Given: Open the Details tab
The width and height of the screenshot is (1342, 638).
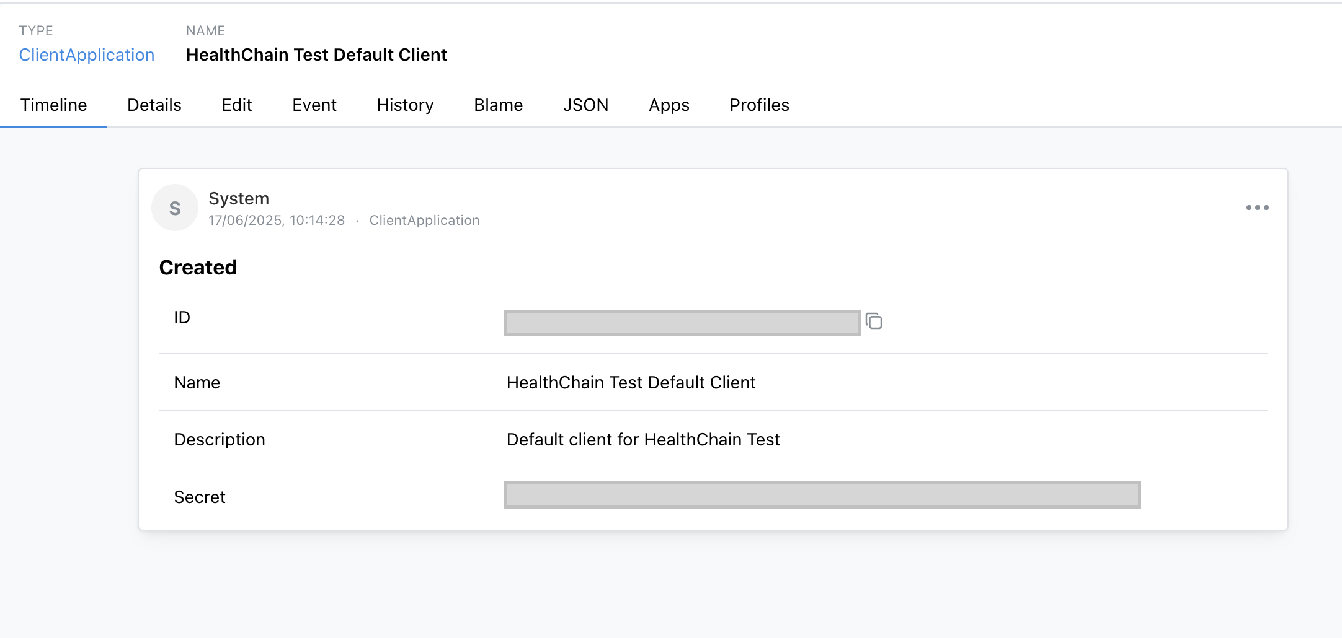Looking at the screenshot, I should click(154, 105).
